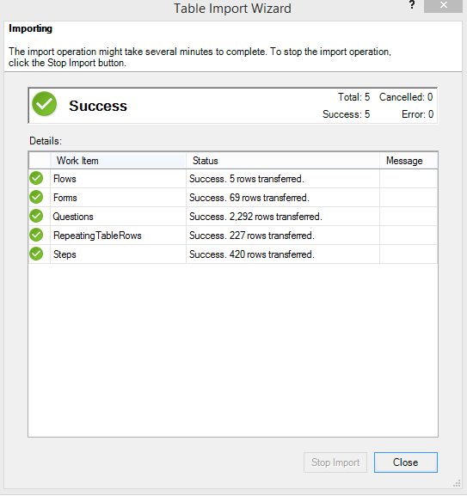
Task: Close the Table Import Wizard window
Action: (443, 6)
